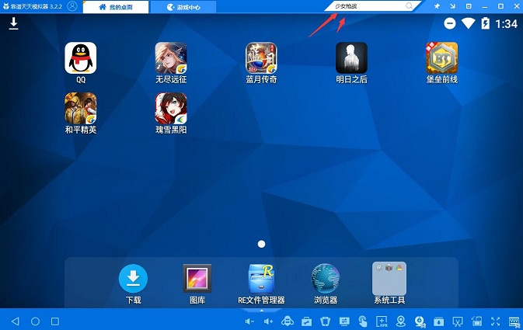This screenshot has height=330, width=523.
Task: Open the virtual location pin icon
Action: coord(400,321)
